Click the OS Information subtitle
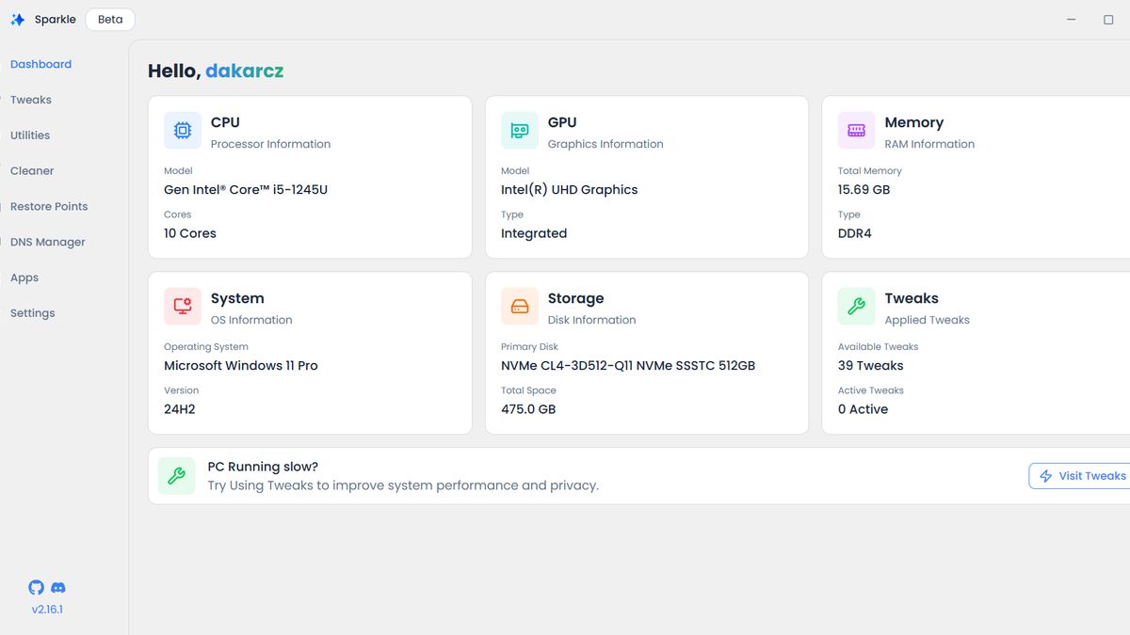 pyautogui.click(x=251, y=320)
